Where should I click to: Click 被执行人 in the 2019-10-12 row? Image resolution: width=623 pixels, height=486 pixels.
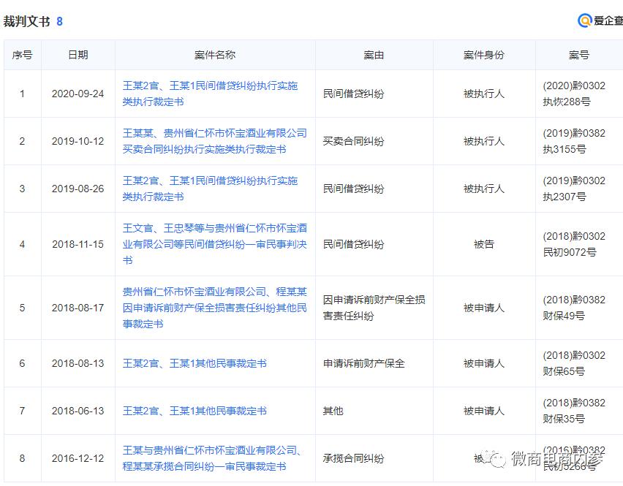tap(484, 141)
